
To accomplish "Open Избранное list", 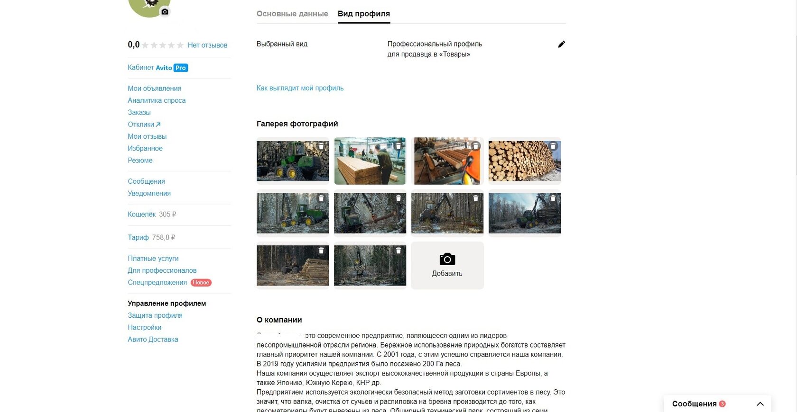I will pos(145,148).
